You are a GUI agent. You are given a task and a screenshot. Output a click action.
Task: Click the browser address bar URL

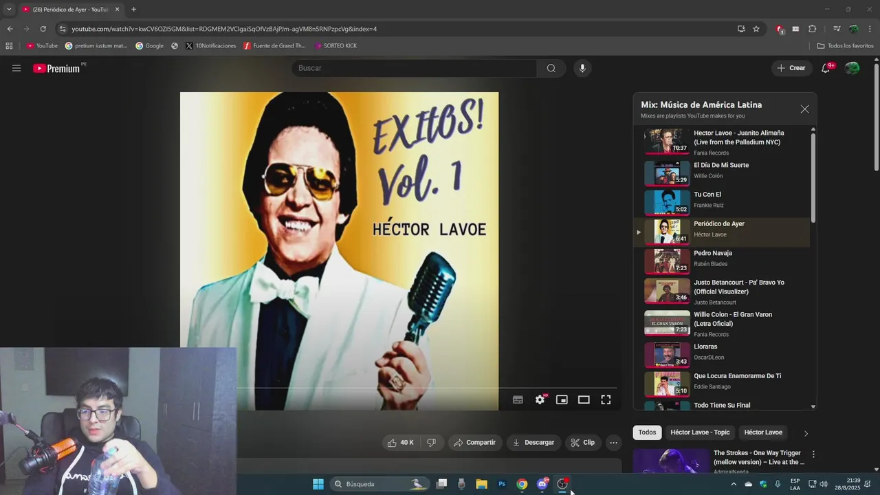click(224, 29)
